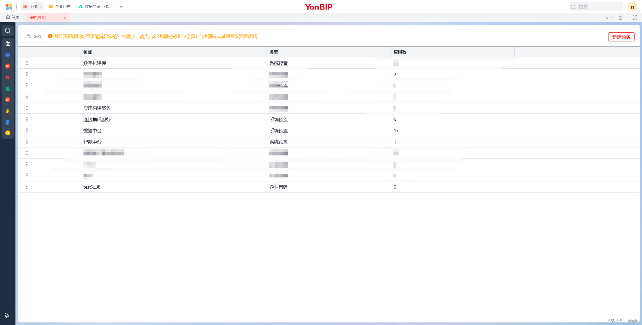The image size is (642, 325).
Task: Open the 企业门户 menu item
Action: point(60,7)
